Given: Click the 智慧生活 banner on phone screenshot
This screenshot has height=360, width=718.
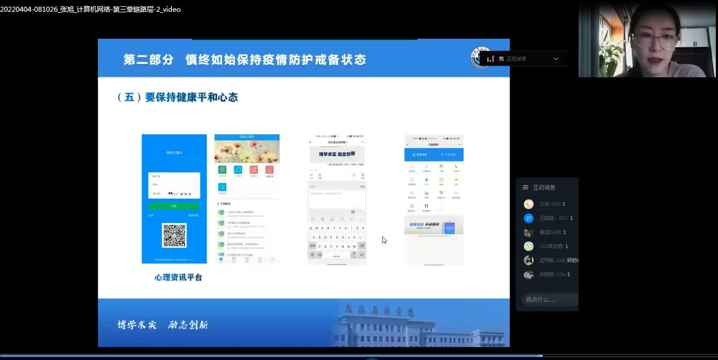Looking at the screenshot, I should click(434, 227).
